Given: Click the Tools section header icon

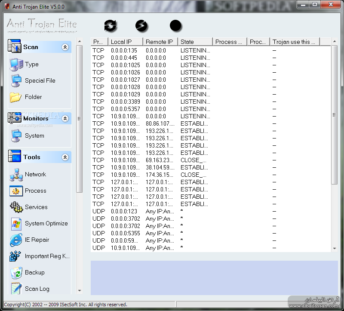Looking at the screenshot, I should click(15, 156).
